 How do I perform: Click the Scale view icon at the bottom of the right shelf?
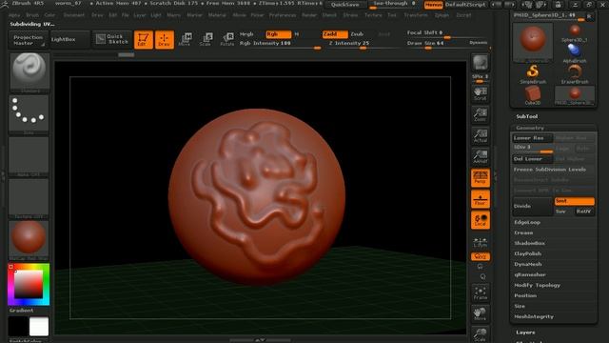(481, 334)
